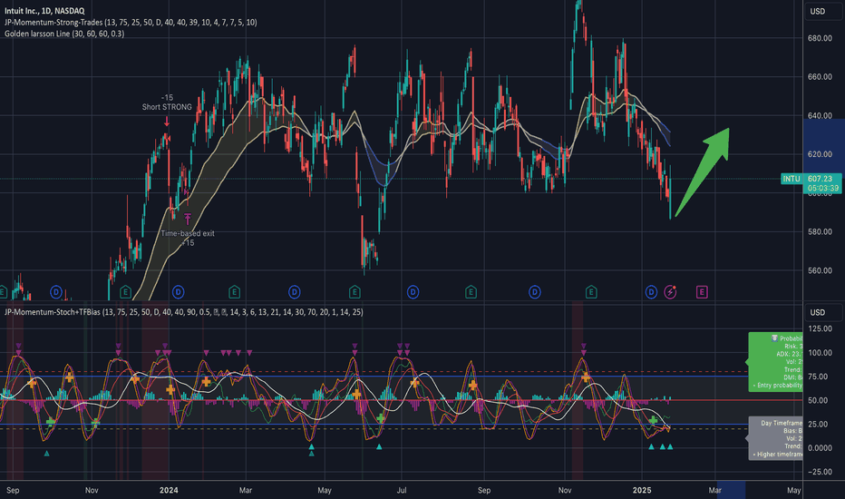845x499 pixels.
Task: Click the 50.00 oscillator scale label
Action: click(820, 400)
